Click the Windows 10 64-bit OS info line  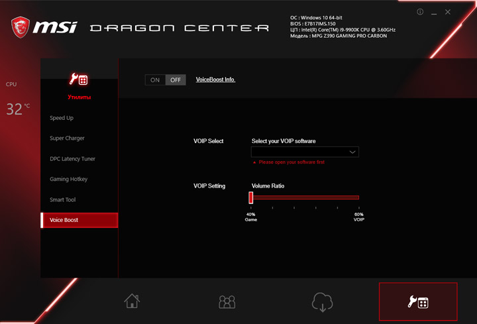click(316, 18)
